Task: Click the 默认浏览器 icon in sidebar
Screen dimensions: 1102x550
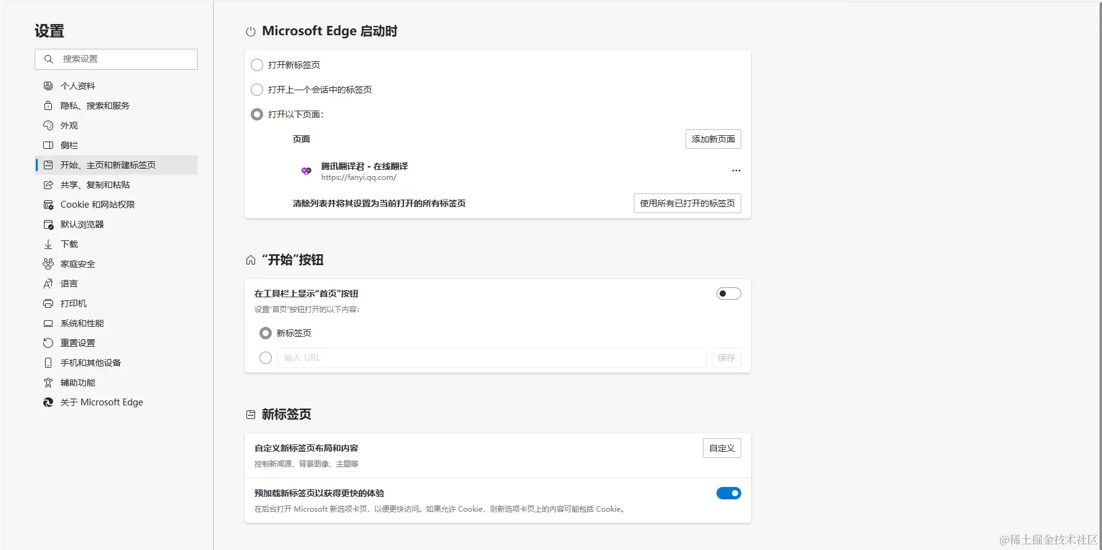Action: (x=48, y=224)
